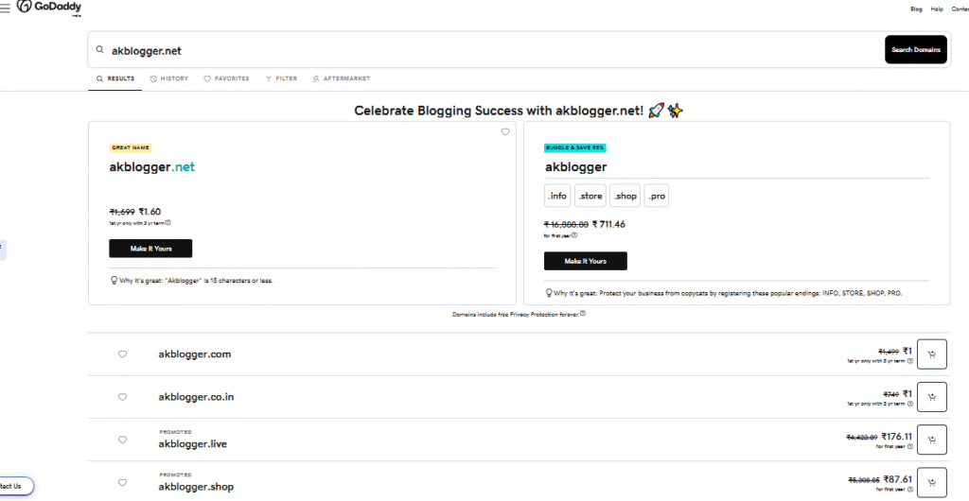Add akblogger.live to cart
969x501 pixels.
tap(932, 440)
